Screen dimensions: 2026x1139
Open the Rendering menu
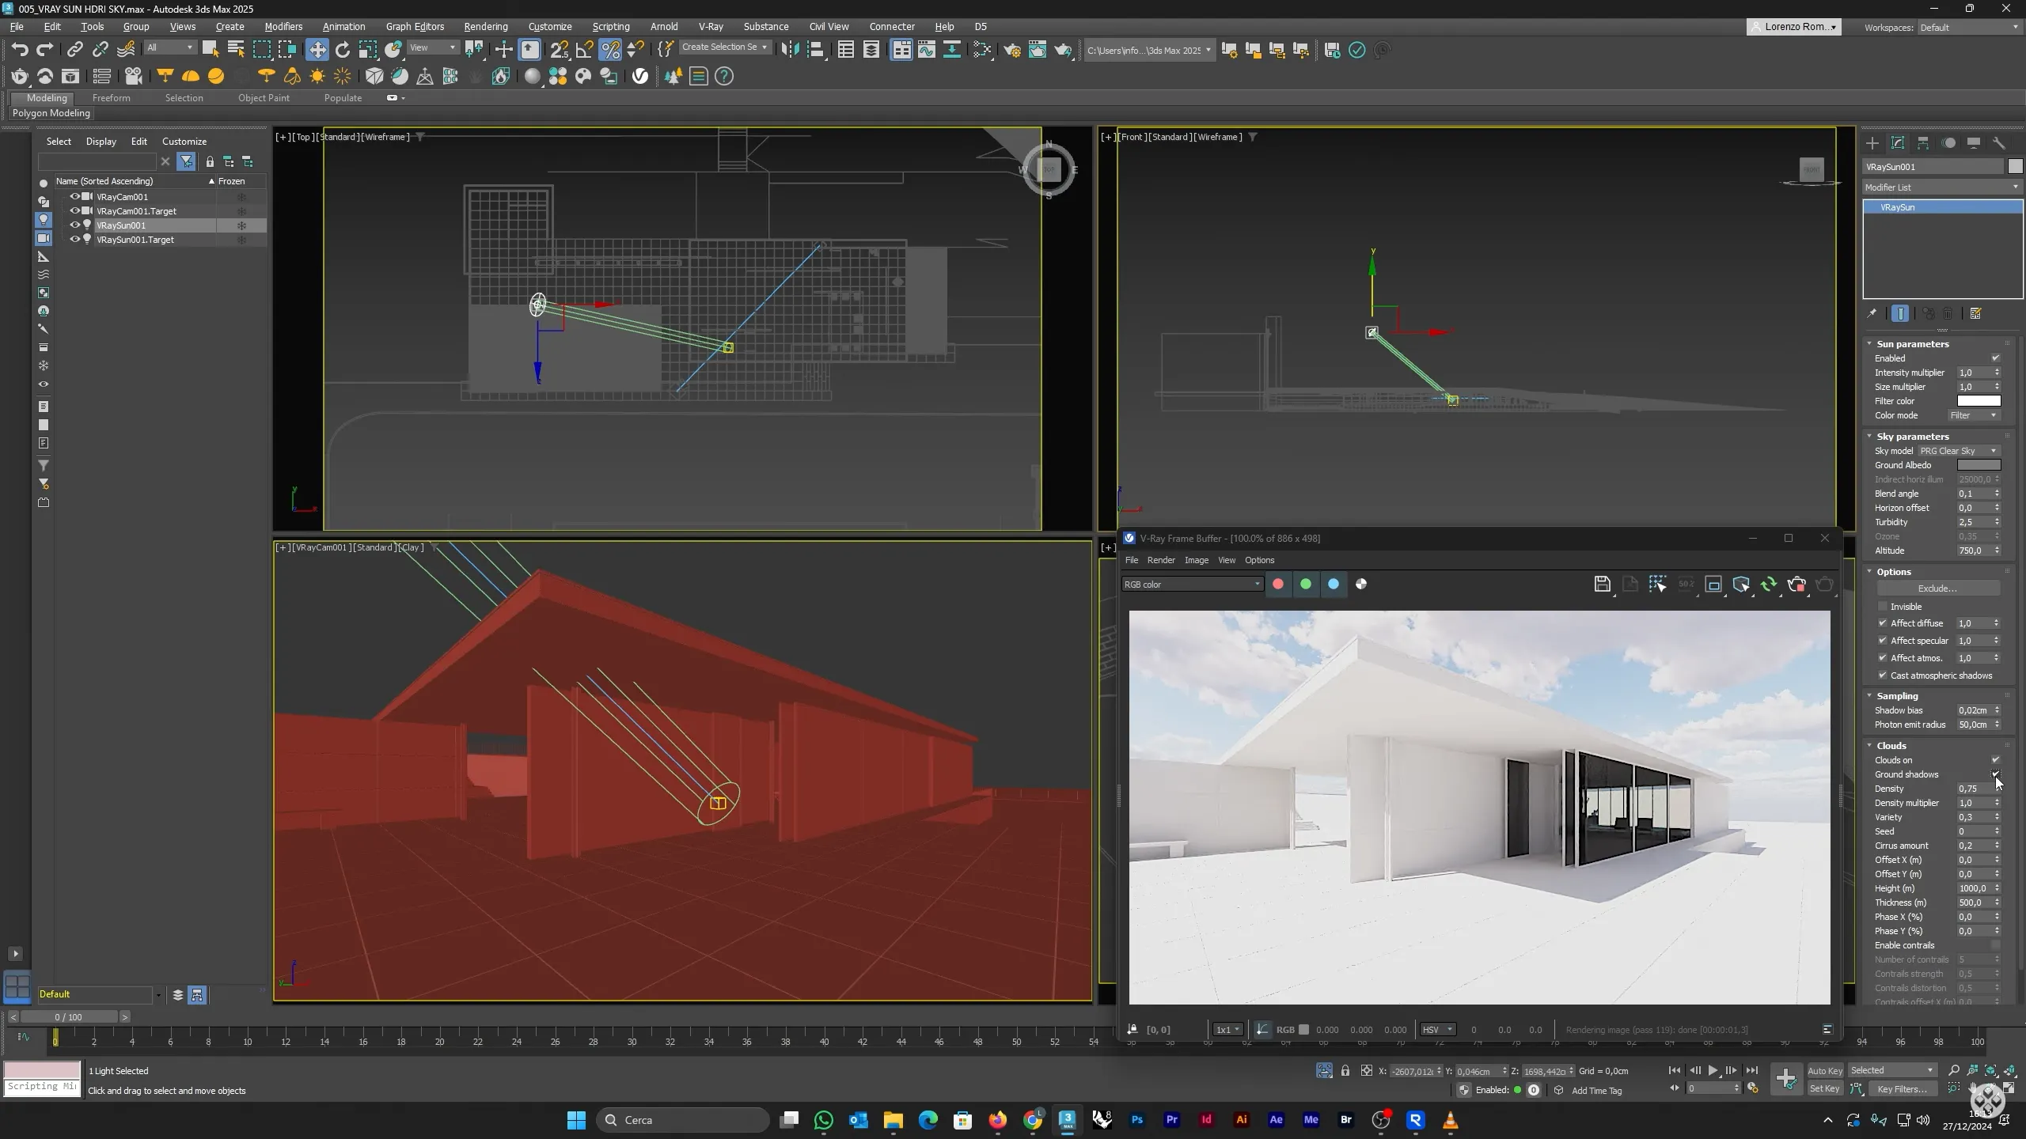tap(485, 26)
